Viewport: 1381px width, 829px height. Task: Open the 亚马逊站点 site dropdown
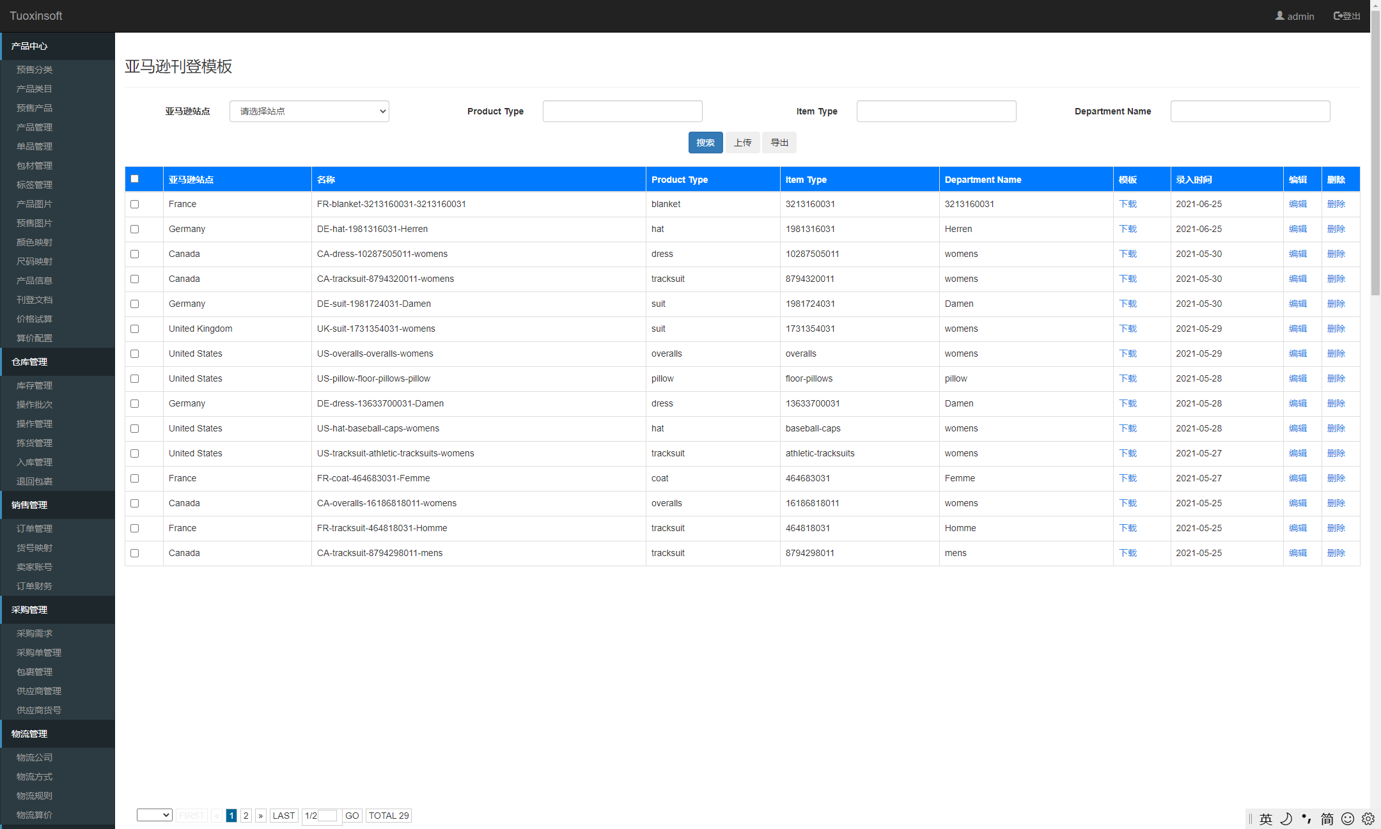309,111
